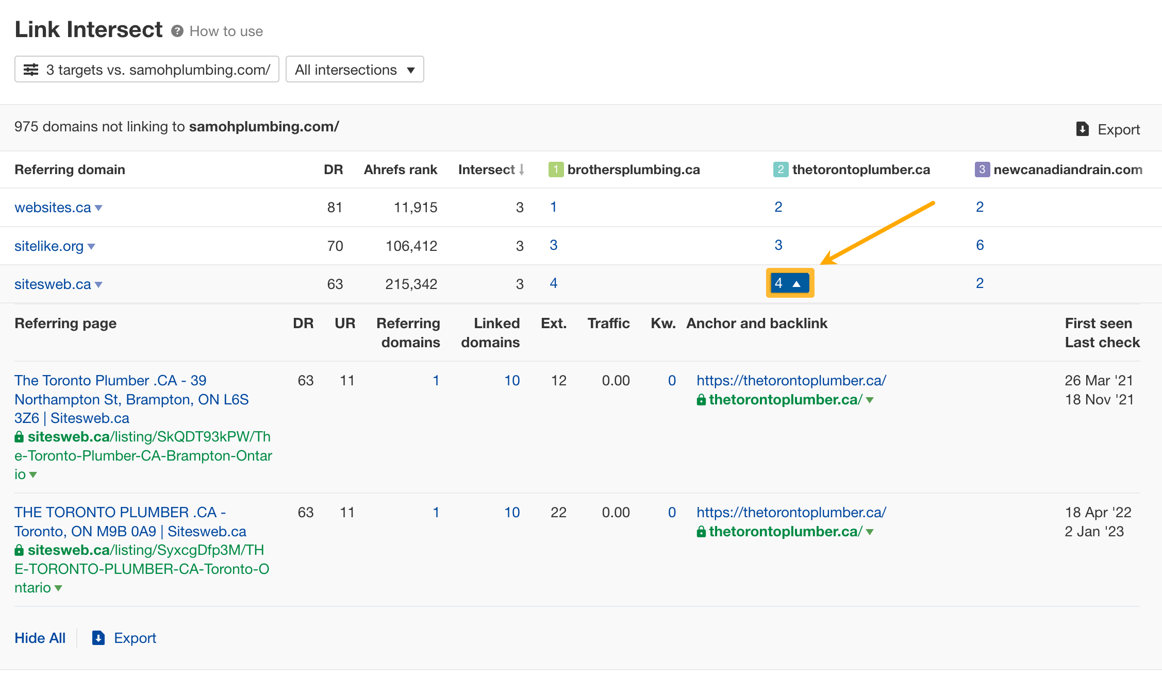Click thetorontoplumber.ca count 3 for sitelike.org
The width and height of the screenshot is (1162, 679).
point(778,245)
